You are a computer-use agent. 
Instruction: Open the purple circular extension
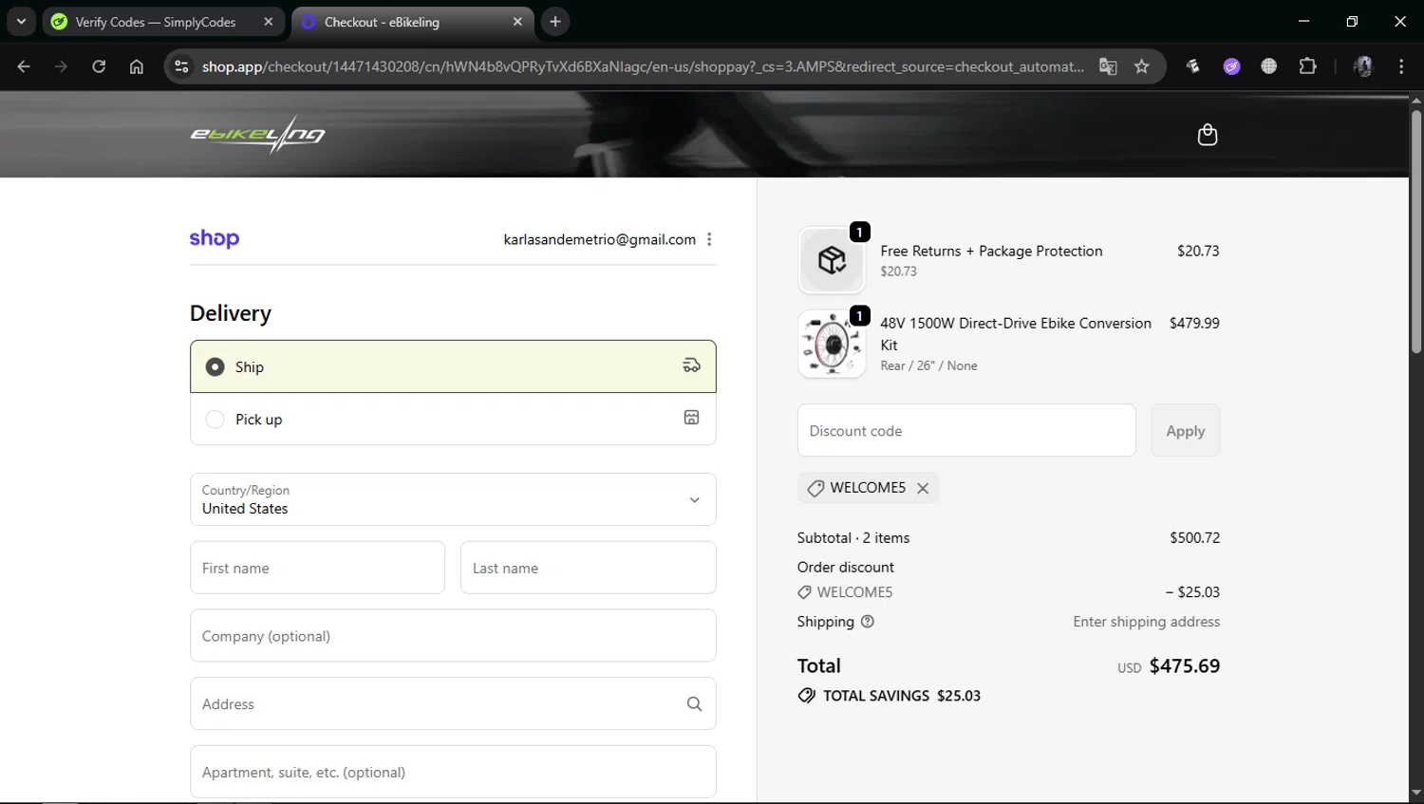1231,66
